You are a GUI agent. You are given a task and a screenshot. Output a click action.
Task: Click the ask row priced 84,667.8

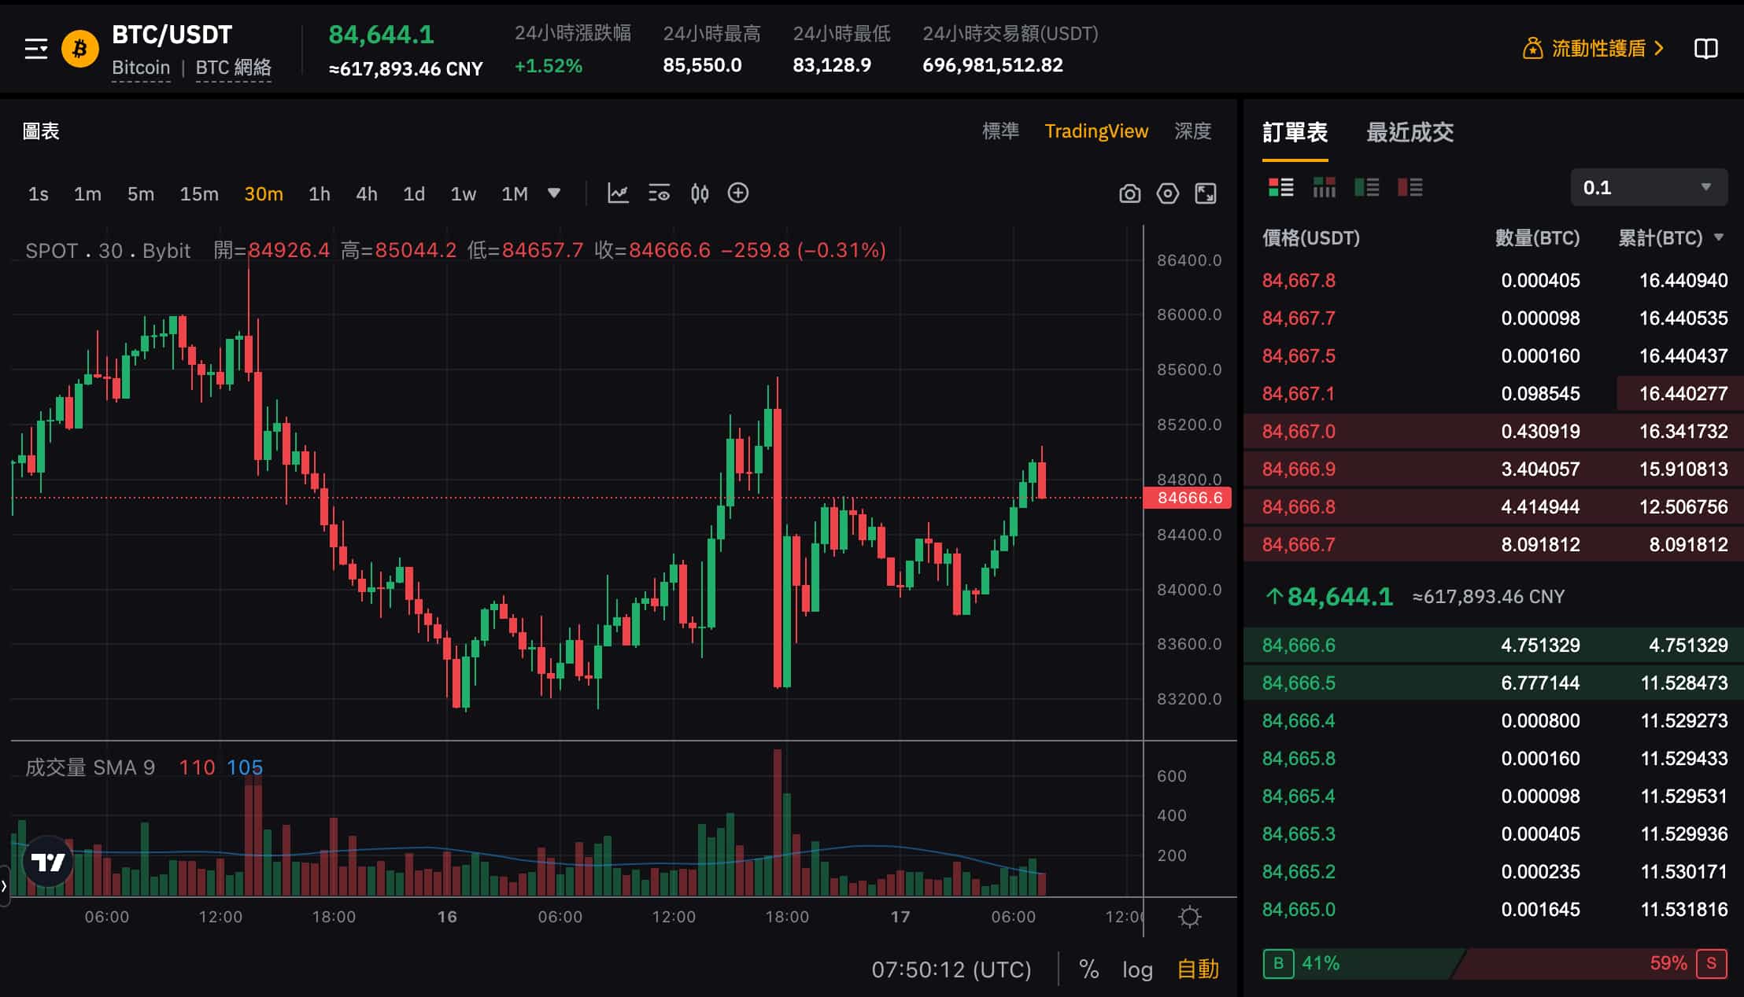[1494, 281]
